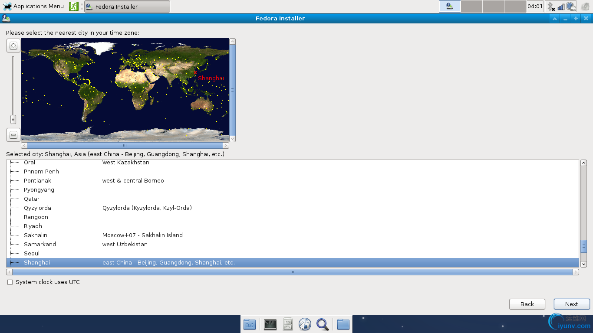This screenshot has width=593, height=333.
Task: Click the red Shanghai marker on the map
Action: [x=196, y=72]
